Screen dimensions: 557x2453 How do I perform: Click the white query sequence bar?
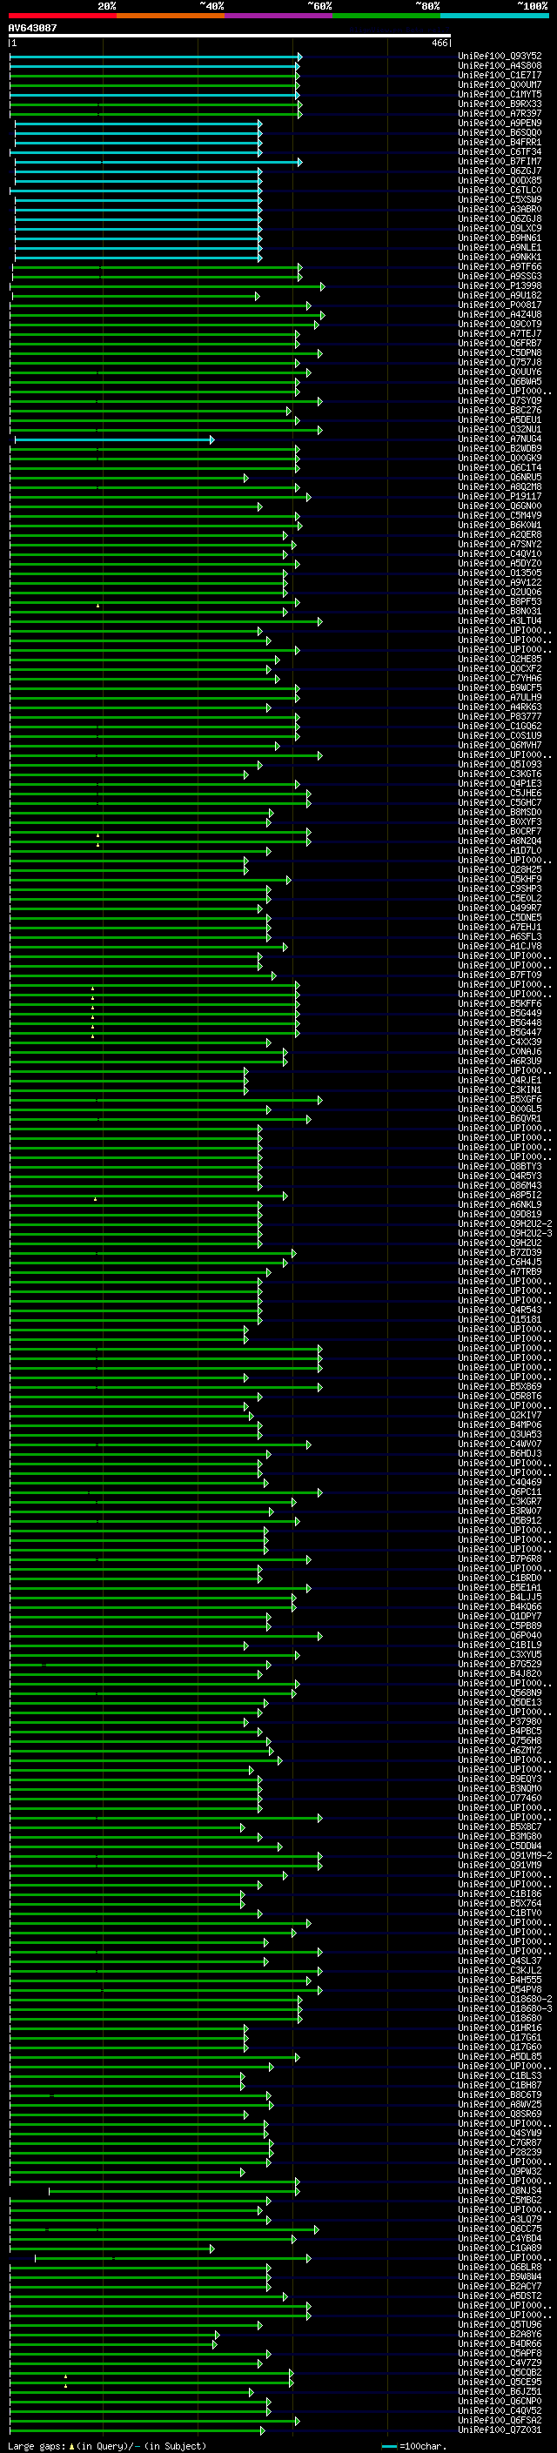pos(230,37)
